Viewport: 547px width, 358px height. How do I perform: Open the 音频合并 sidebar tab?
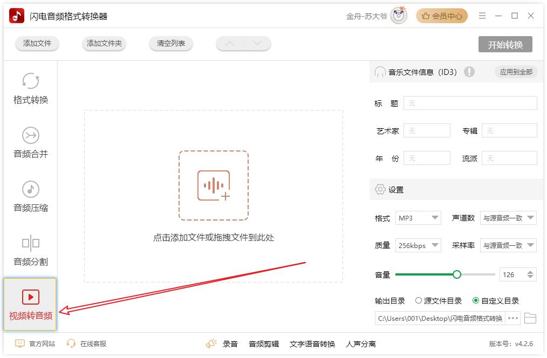point(31,143)
